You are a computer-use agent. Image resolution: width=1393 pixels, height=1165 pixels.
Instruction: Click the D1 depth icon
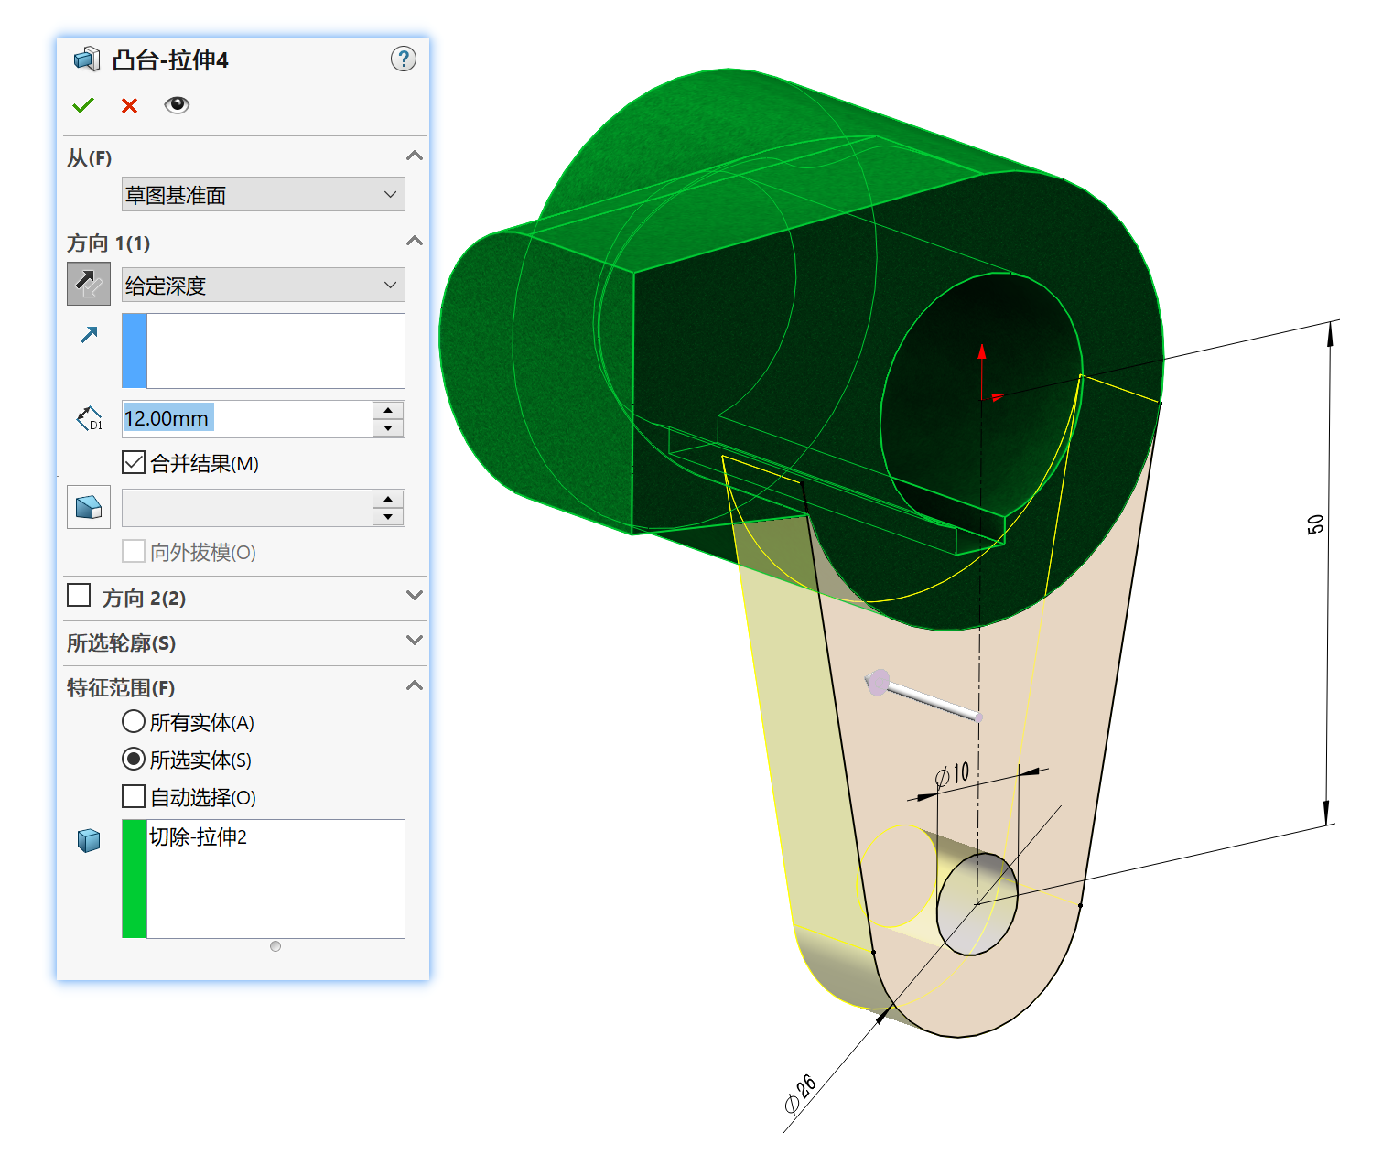(89, 419)
